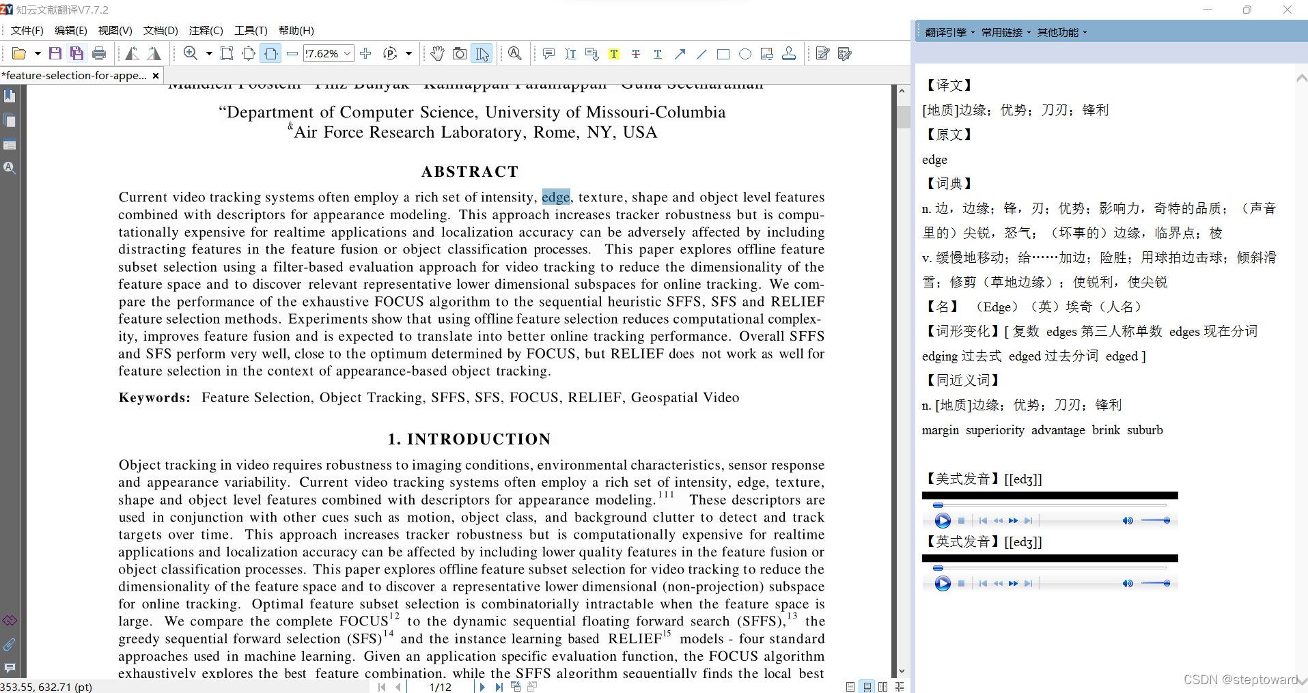
Task: Expand the open-file recent list arrow
Action: tap(38, 54)
